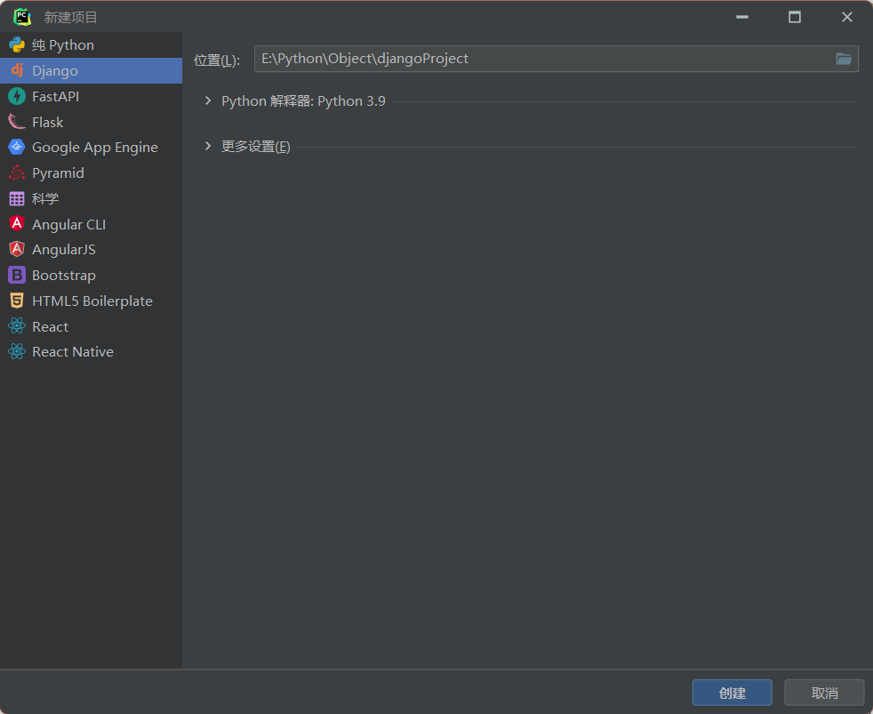The height and width of the screenshot is (714, 873).
Task: Choose HTML5 Boilerplate label
Action: pos(92,301)
